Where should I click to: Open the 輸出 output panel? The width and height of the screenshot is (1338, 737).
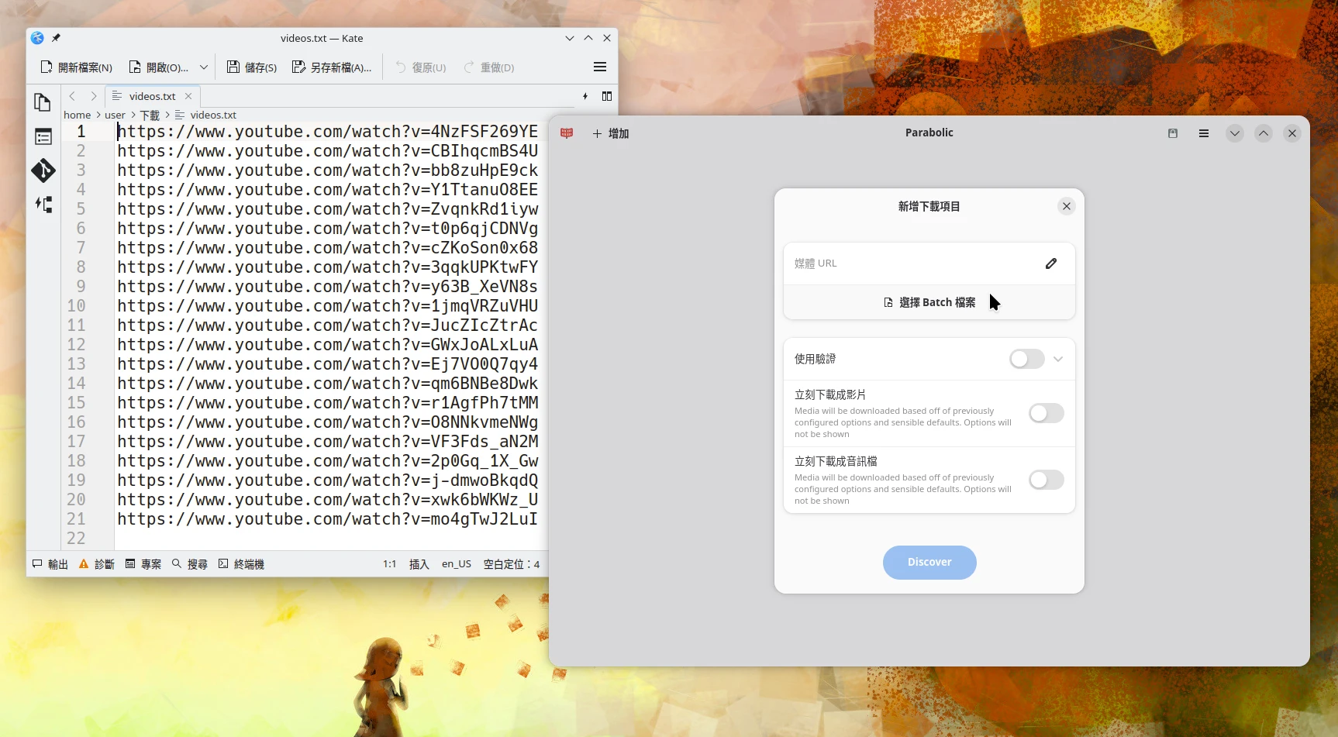pyautogui.click(x=50, y=564)
